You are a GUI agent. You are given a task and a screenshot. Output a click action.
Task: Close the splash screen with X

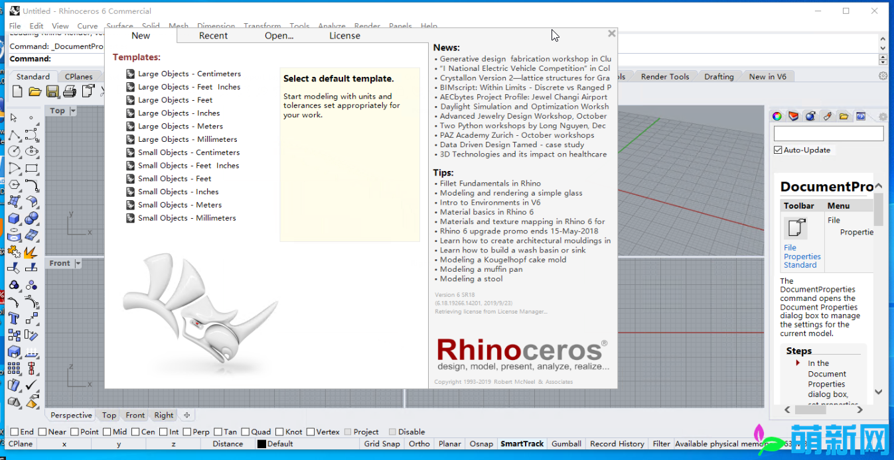coord(611,33)
